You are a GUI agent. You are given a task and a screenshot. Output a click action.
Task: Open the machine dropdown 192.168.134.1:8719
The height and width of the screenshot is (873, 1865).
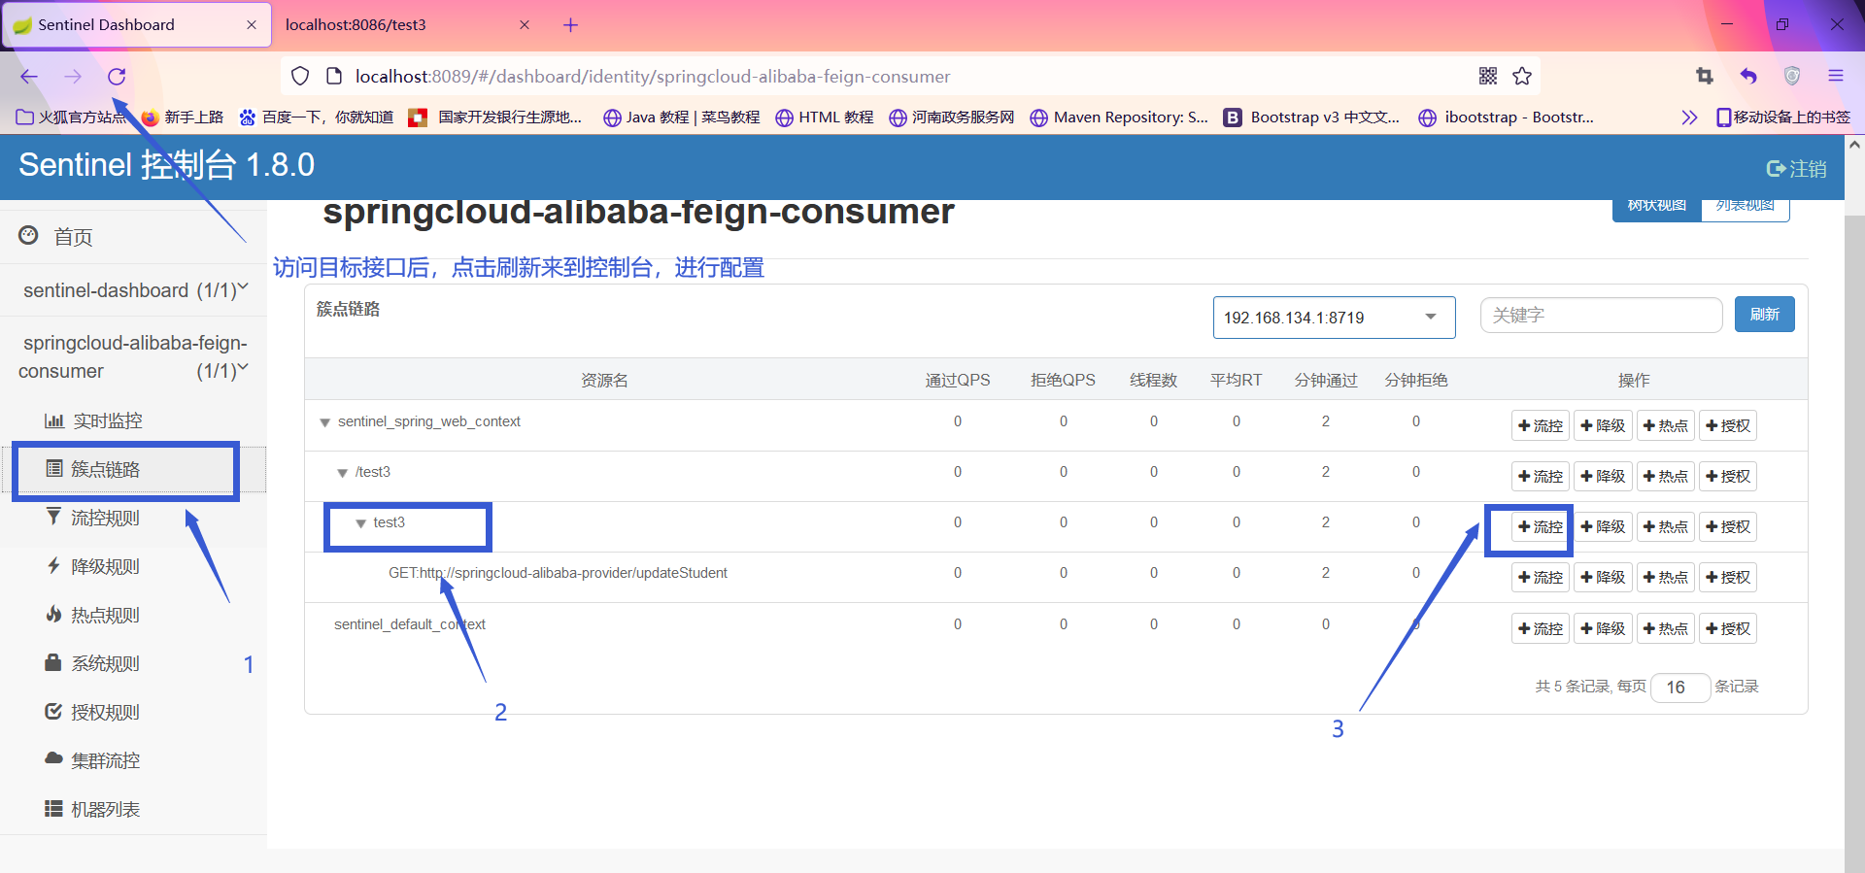point(1334,318)
